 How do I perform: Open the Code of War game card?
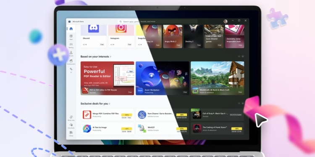(x=214, y=36)
